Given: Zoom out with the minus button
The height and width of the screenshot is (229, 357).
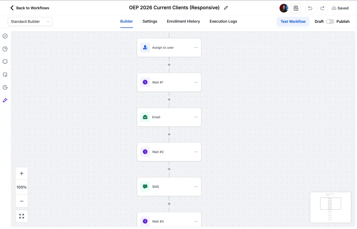Looking at the screenshot, I should [x=22, y=201].
